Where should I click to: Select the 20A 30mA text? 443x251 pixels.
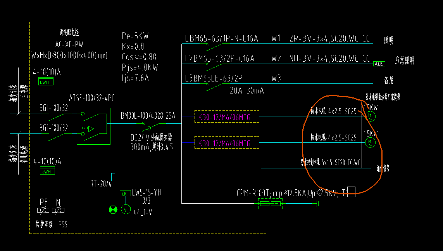246,90
